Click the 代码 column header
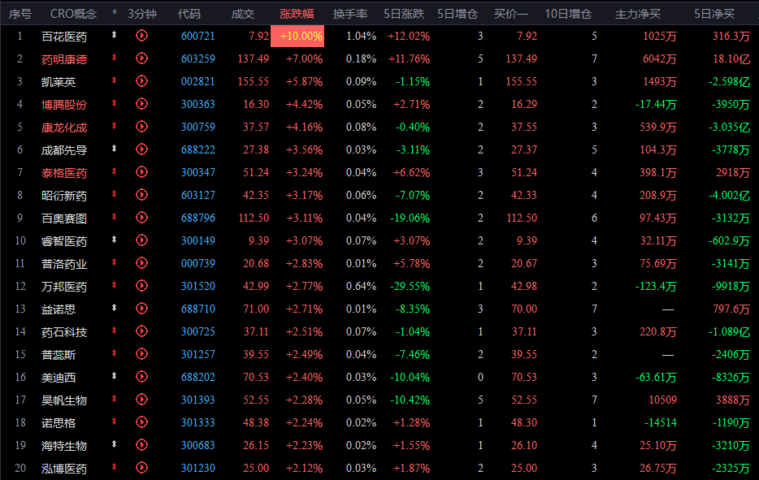Screen dimensions: 759x480 pyautogui.click(x=189, y=14)
